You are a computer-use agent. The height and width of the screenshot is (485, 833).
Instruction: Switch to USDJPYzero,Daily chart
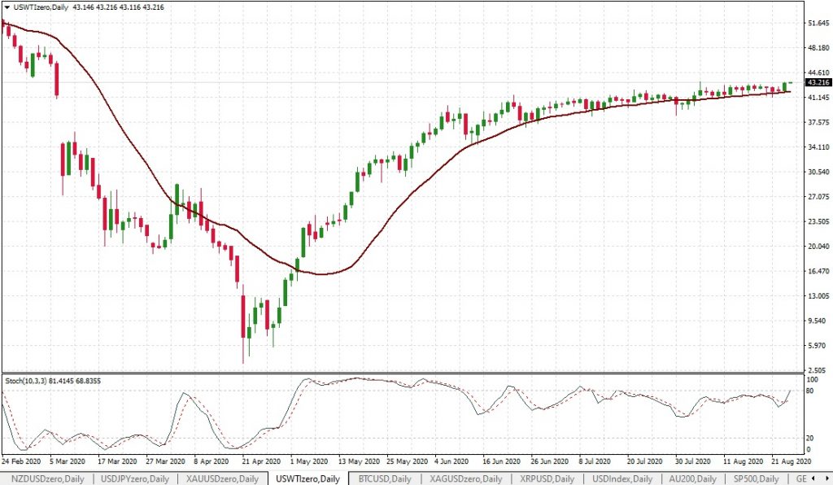(134, 479)
